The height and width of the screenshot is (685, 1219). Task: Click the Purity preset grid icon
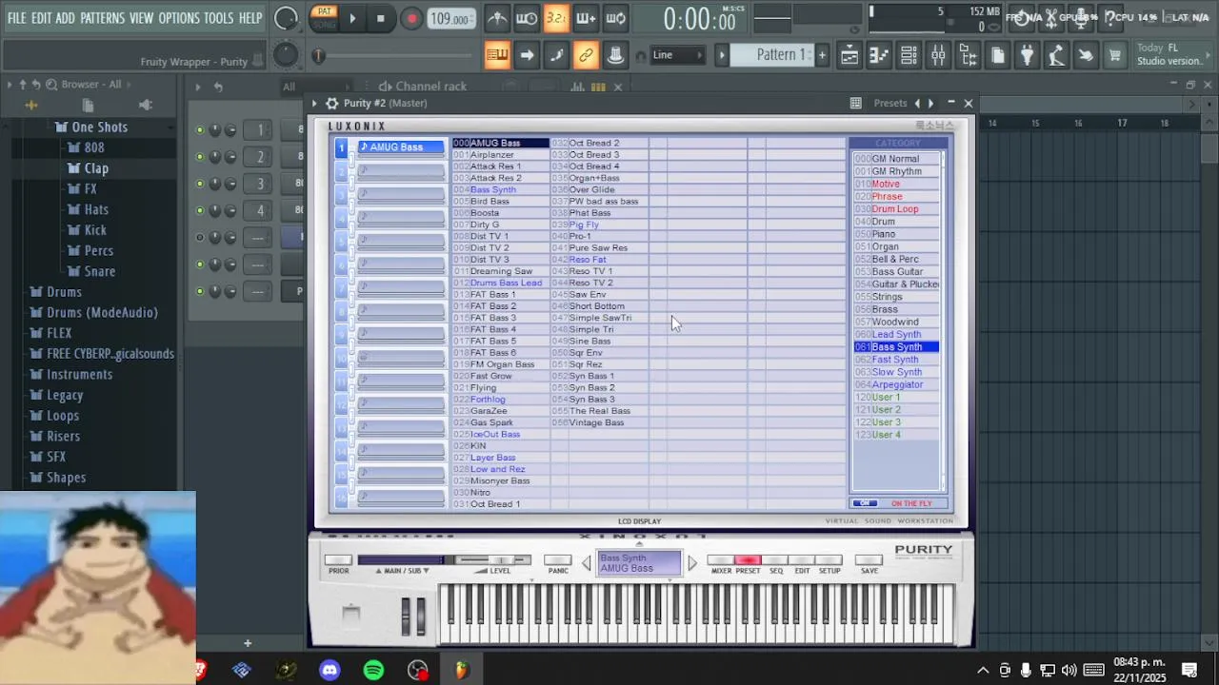point(855,103)
